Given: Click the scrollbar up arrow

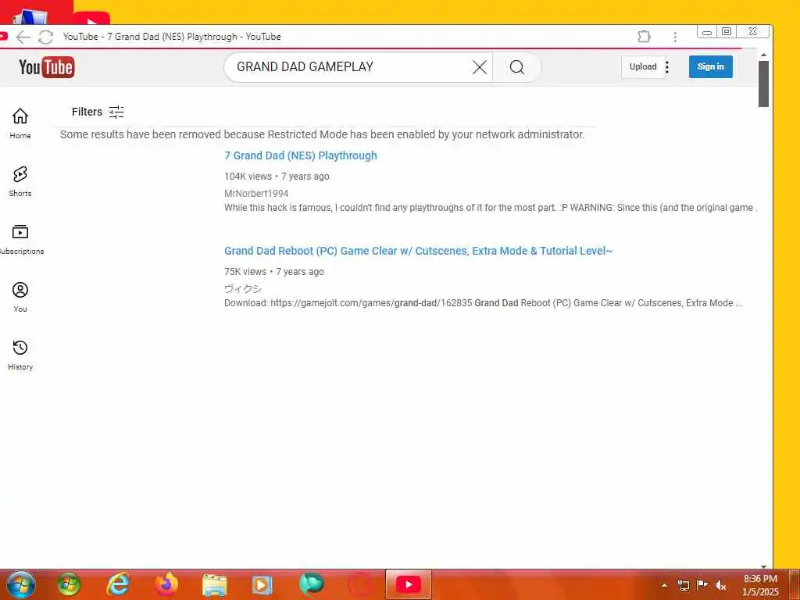Looking at the screenshot, I should 763,55.
